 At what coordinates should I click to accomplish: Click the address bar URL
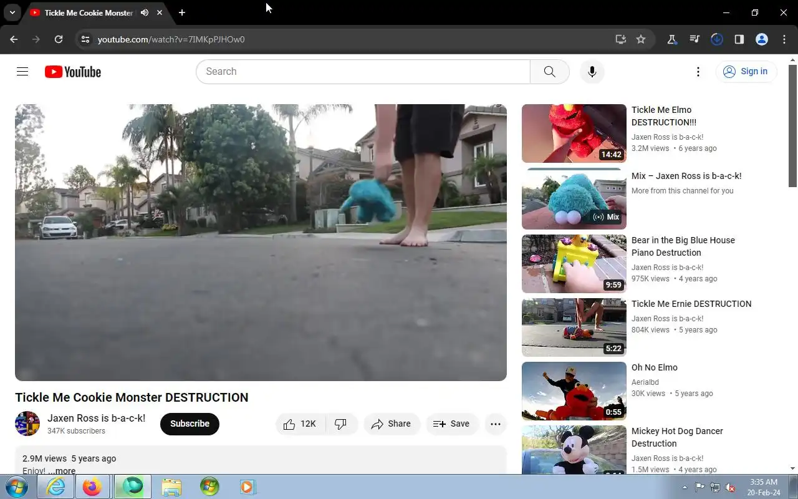point(171,39)
